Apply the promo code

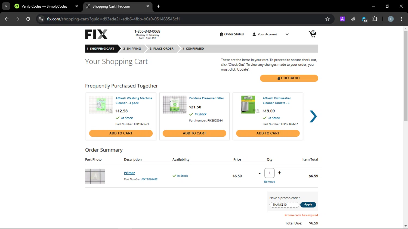[x=308, y=205]
